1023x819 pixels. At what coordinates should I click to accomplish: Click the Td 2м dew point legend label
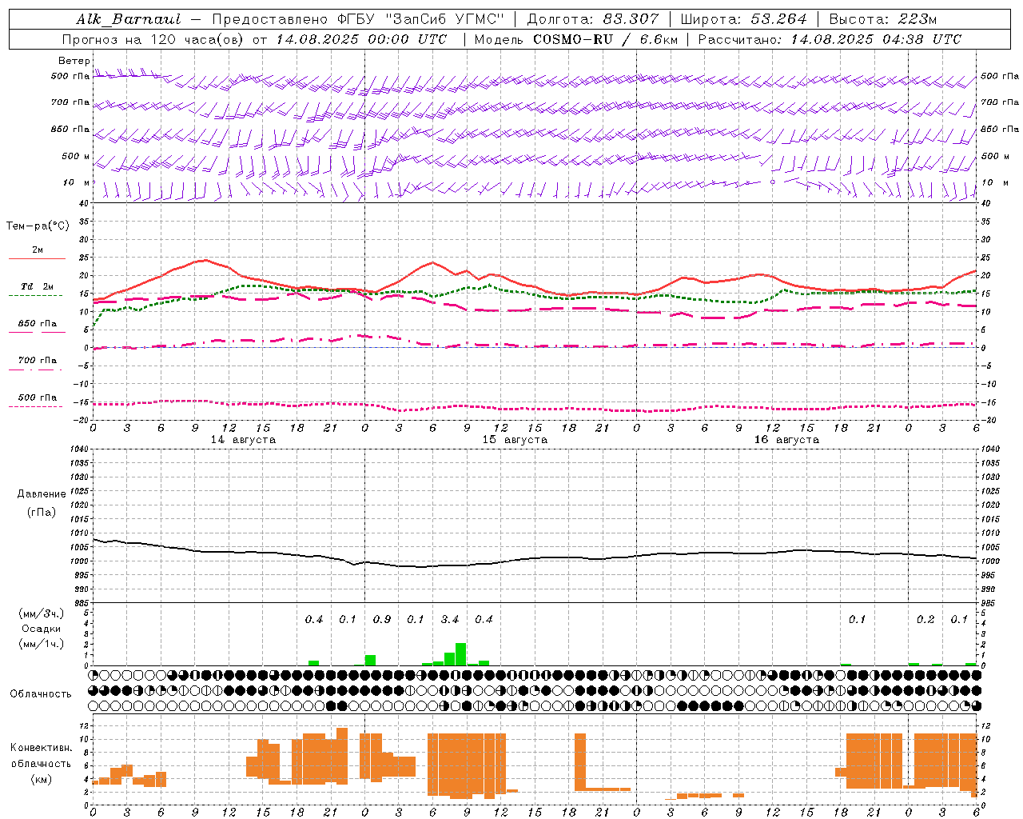click(38, 286)
